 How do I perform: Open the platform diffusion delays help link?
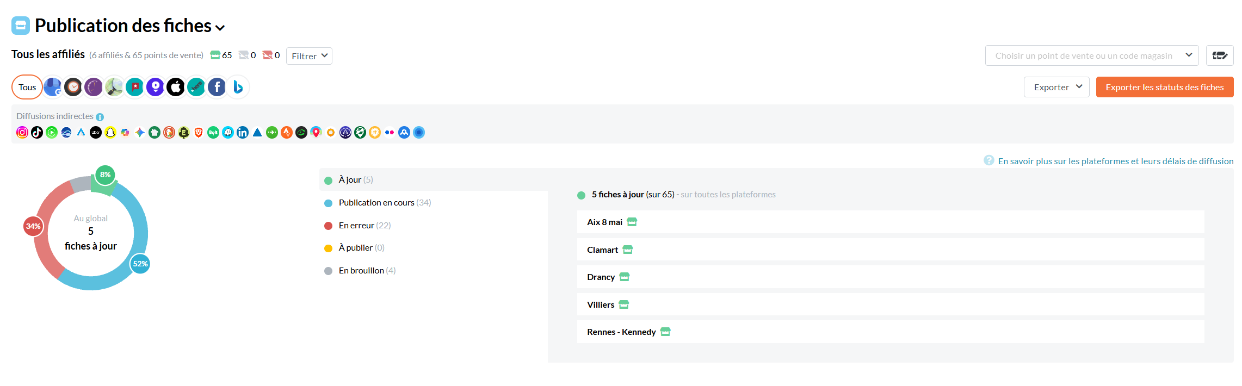tap(1116, 161)
